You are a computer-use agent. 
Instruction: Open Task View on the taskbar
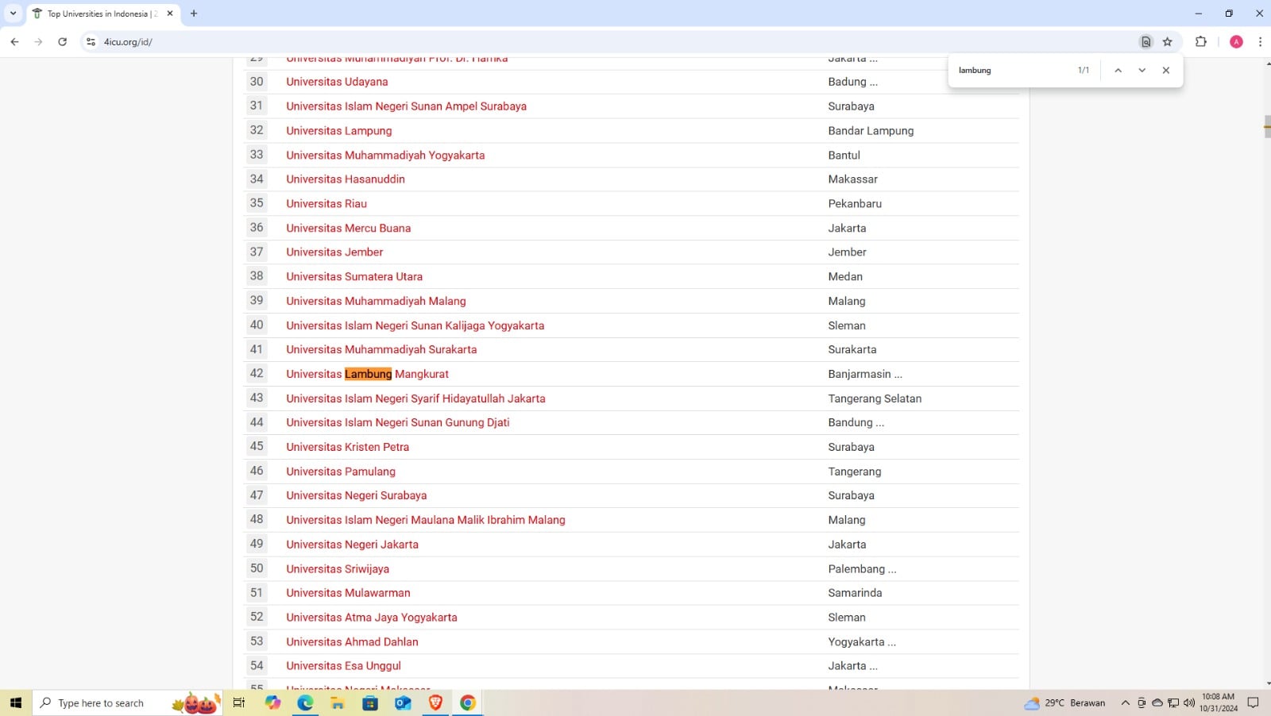pos(238,703)
